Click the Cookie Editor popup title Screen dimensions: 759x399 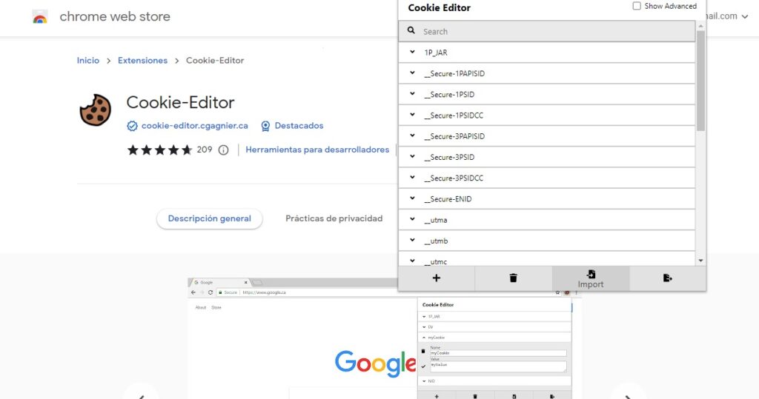[x=439, y=7]
